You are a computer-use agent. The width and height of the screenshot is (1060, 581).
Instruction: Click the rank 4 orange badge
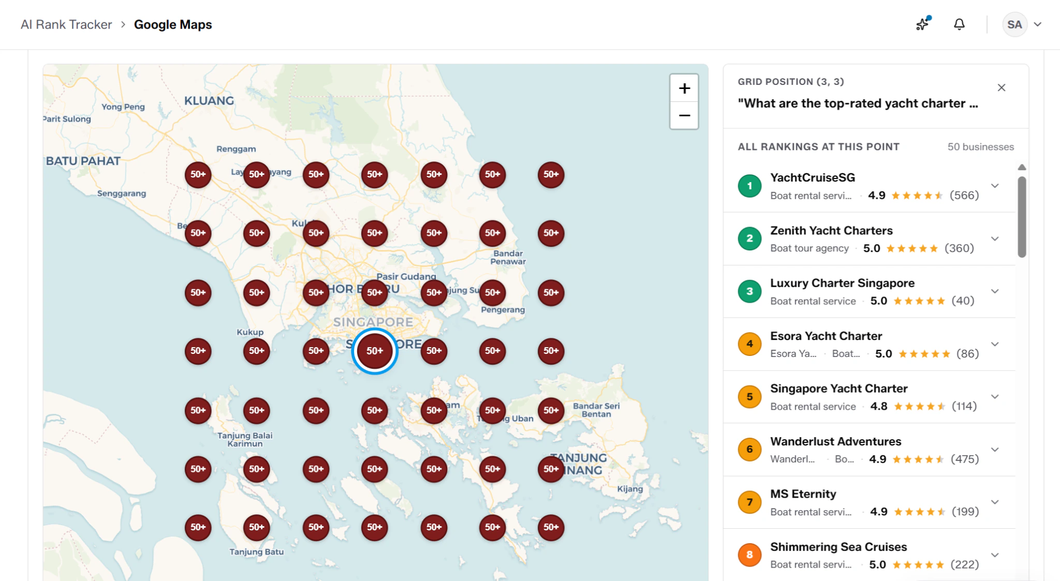[x=749, y=344]
